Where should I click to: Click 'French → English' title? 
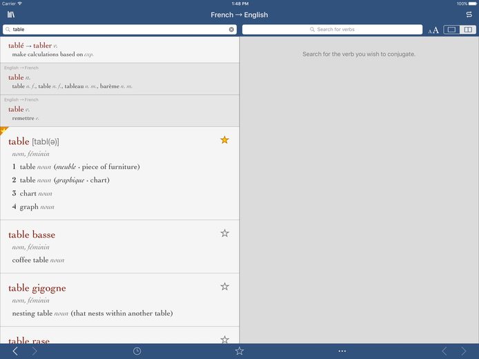click(239, 14)
